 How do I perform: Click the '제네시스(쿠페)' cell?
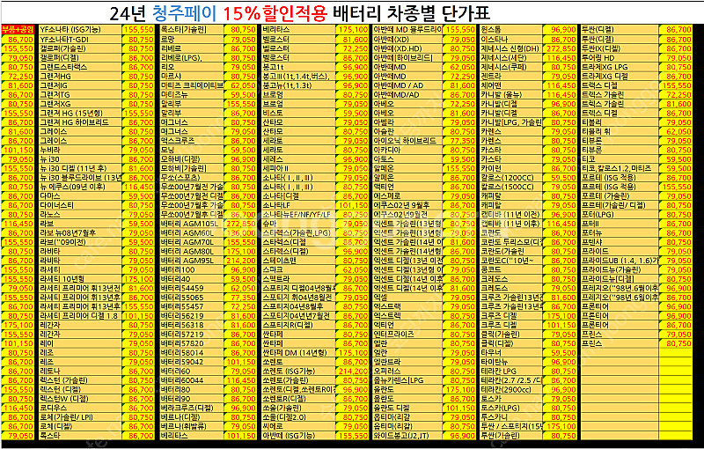511,67
